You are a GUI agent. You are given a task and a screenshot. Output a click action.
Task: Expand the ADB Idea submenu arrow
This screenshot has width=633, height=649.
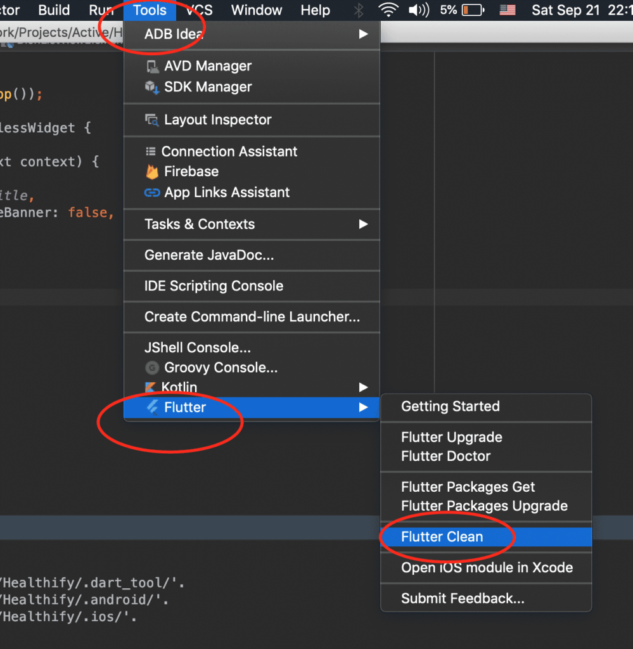[363, 34]
